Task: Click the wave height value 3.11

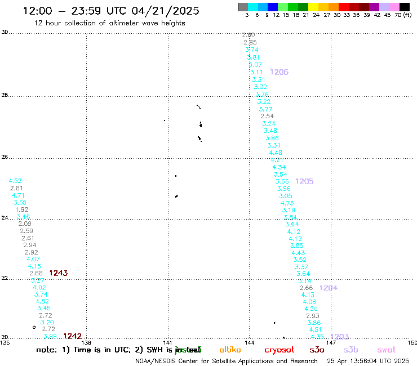Action: click(256, 72)
